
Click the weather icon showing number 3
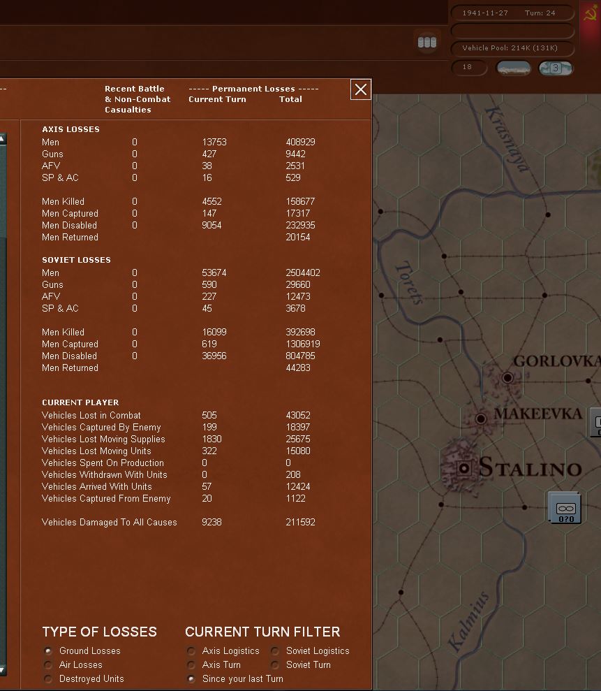[555, 68]
